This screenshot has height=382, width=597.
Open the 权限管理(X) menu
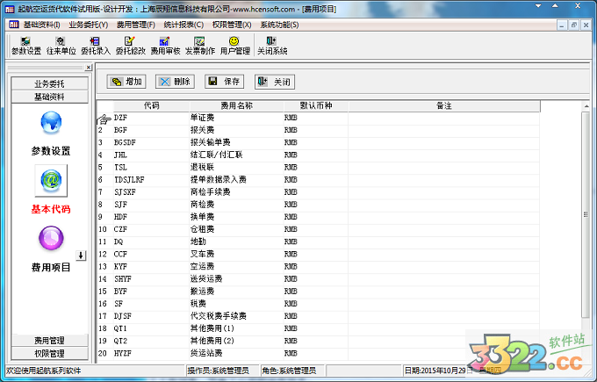tap(232, 25)
